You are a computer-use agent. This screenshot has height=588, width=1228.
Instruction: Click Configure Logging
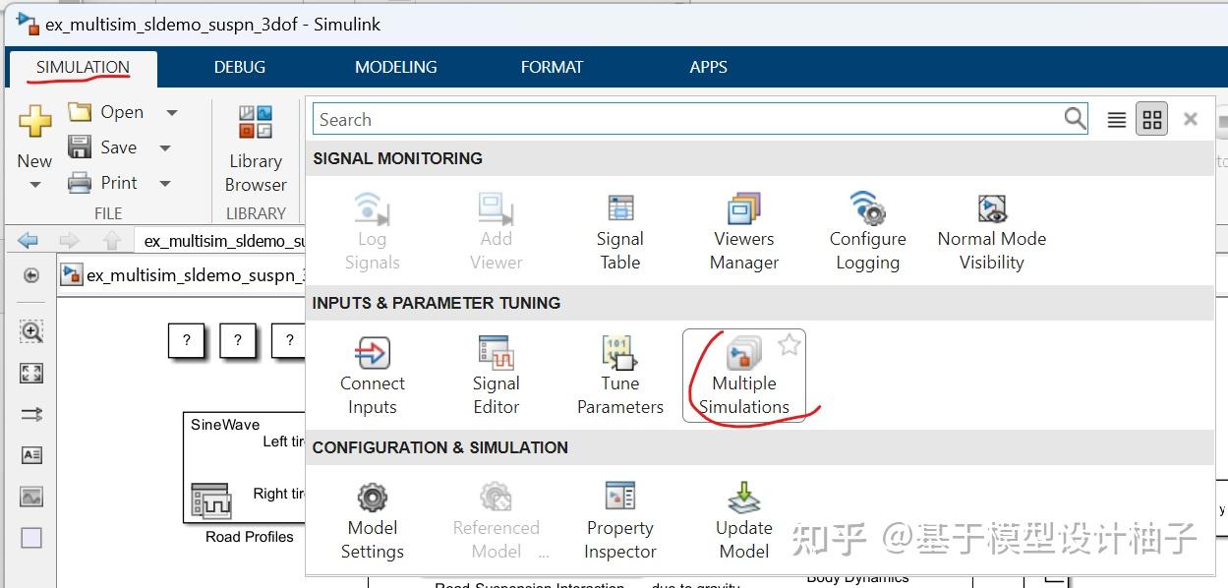click(867, 231)
